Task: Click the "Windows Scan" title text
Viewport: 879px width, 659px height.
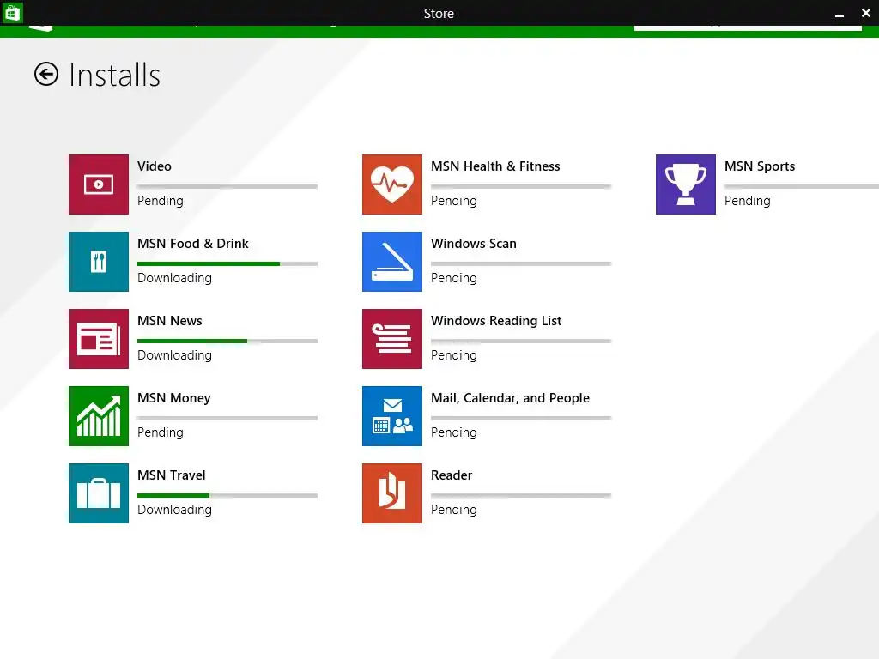Action: tap(474, 244)
